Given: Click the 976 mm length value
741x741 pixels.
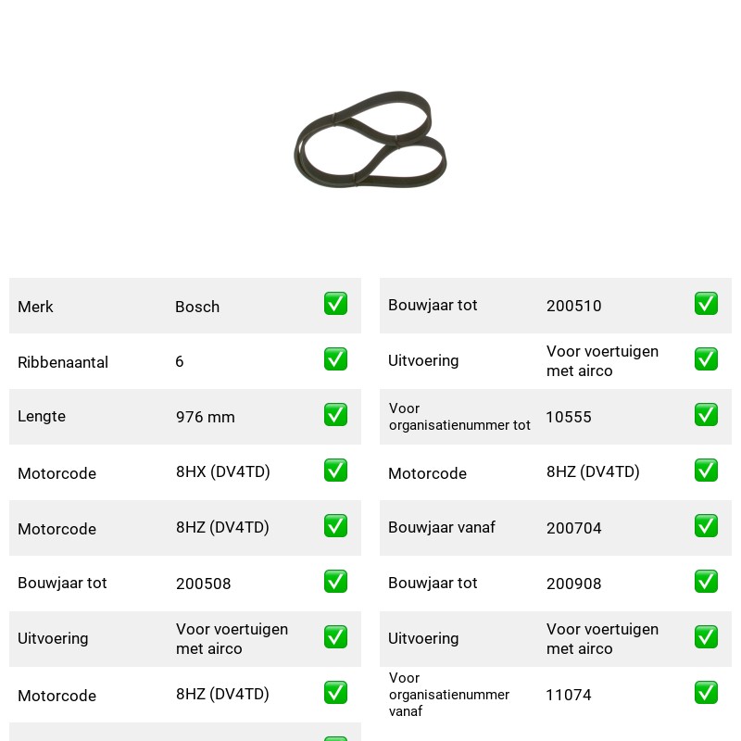Looking at the screenshot, I should [x=205, y=417].
